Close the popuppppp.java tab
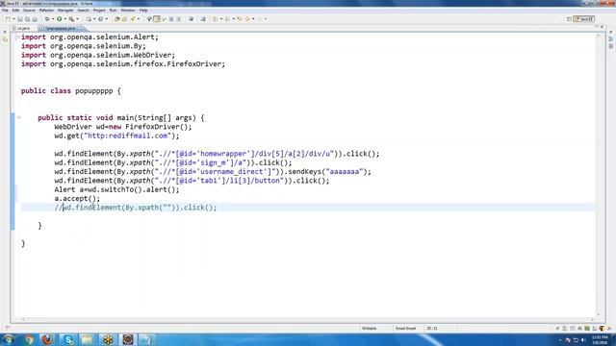 click(x=80, y=29)
